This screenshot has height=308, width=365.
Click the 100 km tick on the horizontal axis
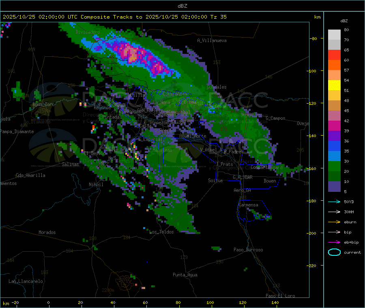pos(210,303)
